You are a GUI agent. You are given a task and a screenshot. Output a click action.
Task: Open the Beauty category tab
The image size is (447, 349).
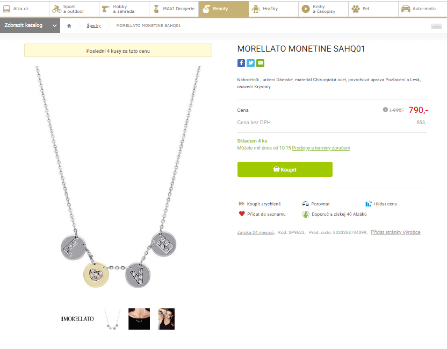(x=220, y=9)
